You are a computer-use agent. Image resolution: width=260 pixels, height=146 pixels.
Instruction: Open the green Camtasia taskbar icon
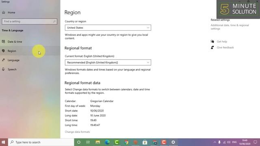(117, 142)
